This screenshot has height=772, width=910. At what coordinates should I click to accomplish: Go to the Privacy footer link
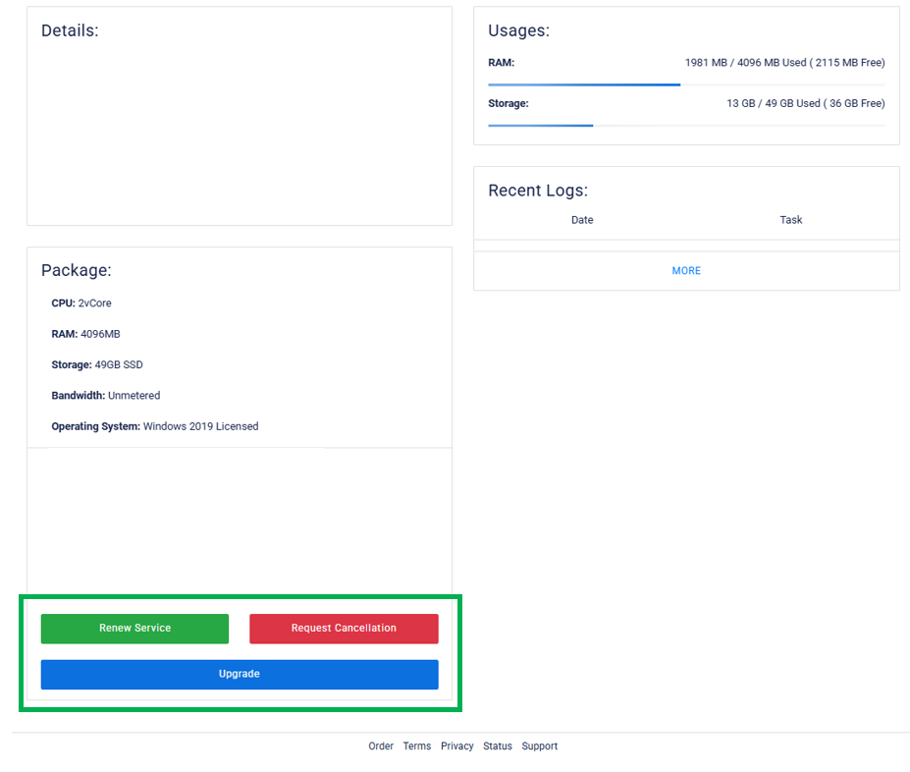pyautogui.click(x=457, y=746)
